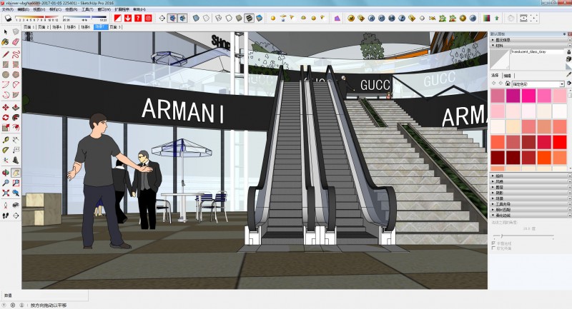Viewport: 572px width, 309px height.
Task: Expand the 阴影 panel
Action: pyautogui.click(x=528, y=193)
